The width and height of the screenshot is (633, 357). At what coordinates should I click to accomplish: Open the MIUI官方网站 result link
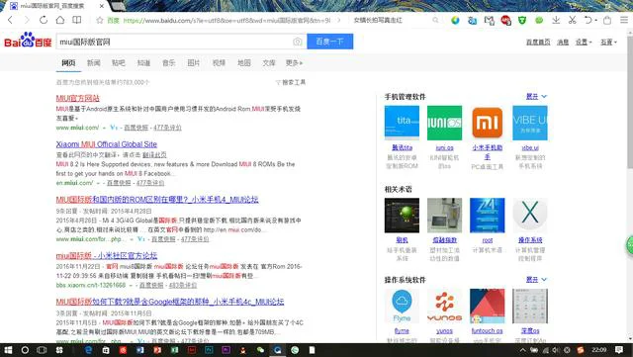coord(77,98)
